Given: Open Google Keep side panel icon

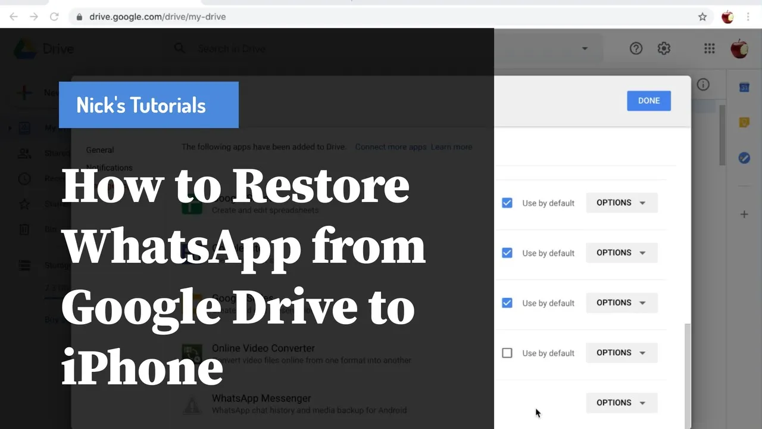Looking at the screenshot, I should pyautogui.click(x=744, y=123).
